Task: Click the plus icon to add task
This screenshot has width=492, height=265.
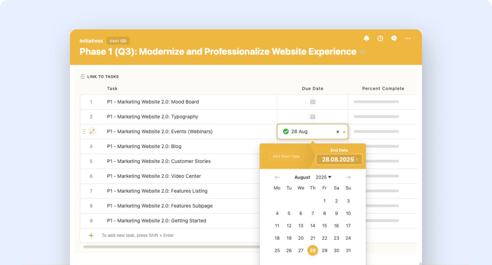Action: (91, 235)
